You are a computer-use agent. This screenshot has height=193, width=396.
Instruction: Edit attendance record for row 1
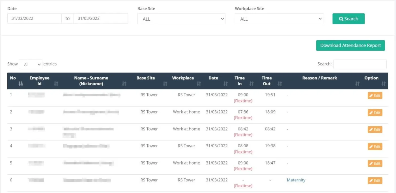pyautogui.click(x=375, y=96)
